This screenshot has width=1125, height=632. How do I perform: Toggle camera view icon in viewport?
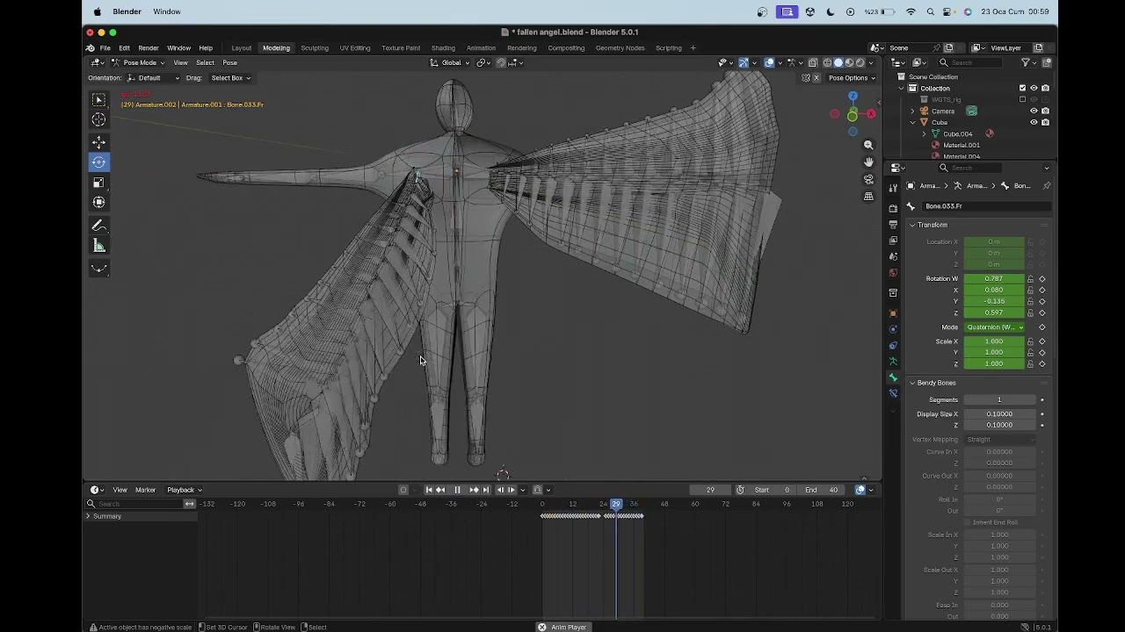click(868, 179)
